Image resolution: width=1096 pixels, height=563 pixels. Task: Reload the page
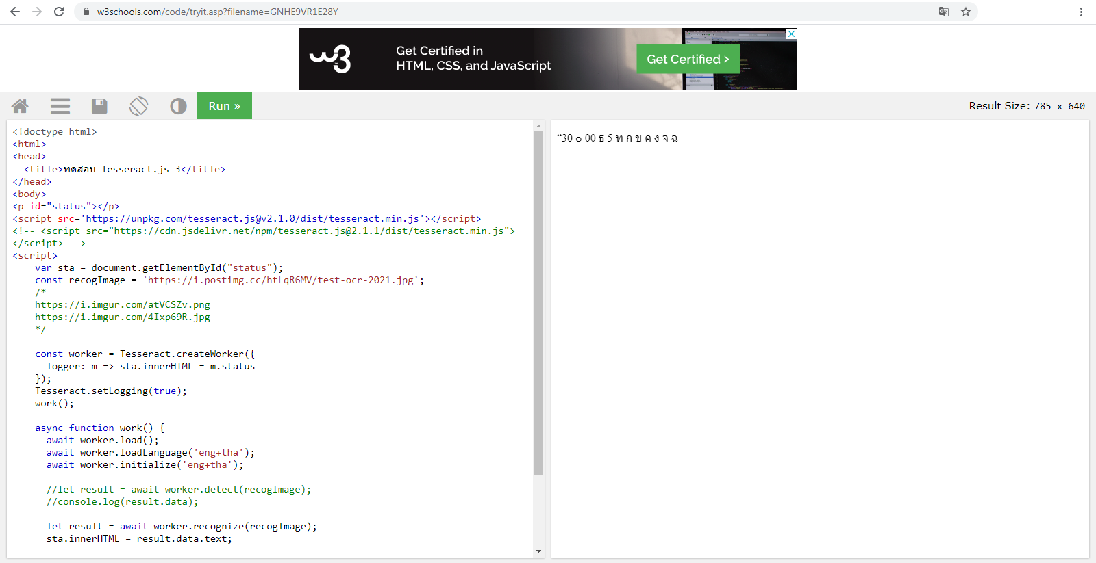59,12
